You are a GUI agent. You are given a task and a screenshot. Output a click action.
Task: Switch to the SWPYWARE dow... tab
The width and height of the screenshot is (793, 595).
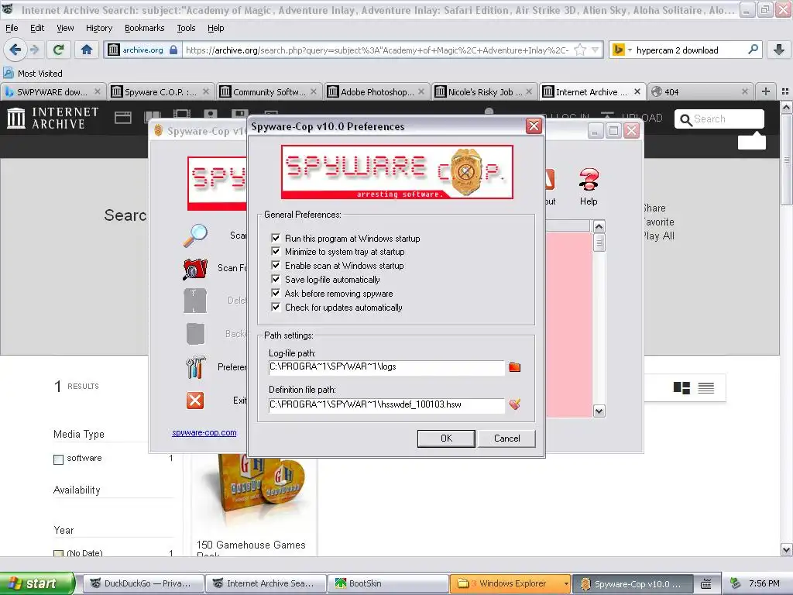(x=52, y=92)
